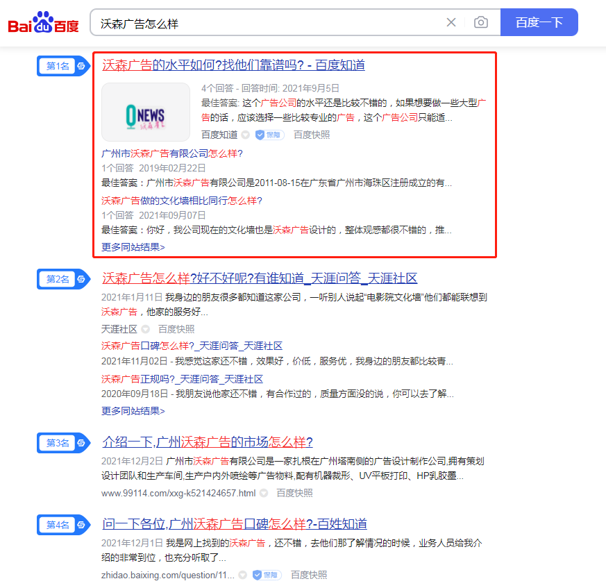Viewport: 606px width, 588px height.
Task: Clear the search box with the X icon
Action: tap(451, 23)
